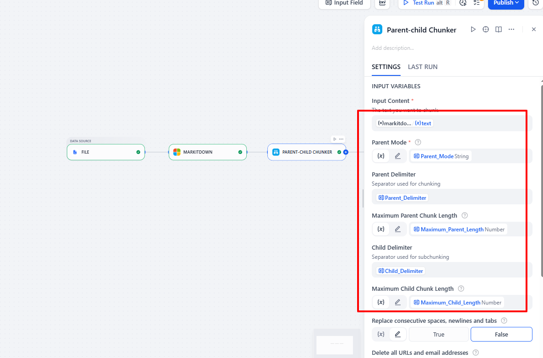This screenshot has height=358, width=543.
Task: Set Replace consecutive spaces to False
Action: (501, 334)
